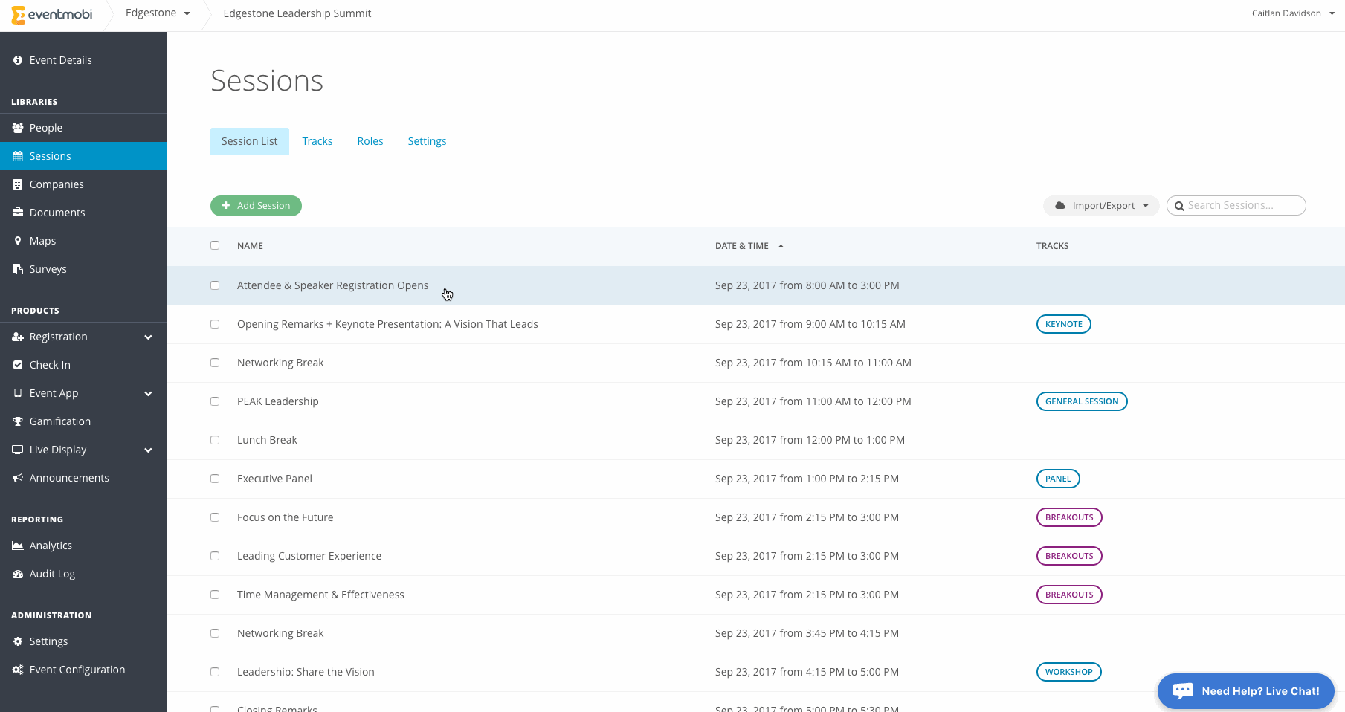Click the KEYNOTE track tag
The height and width of the screenshot is (712, 1345).
(x=1064, y=324)
